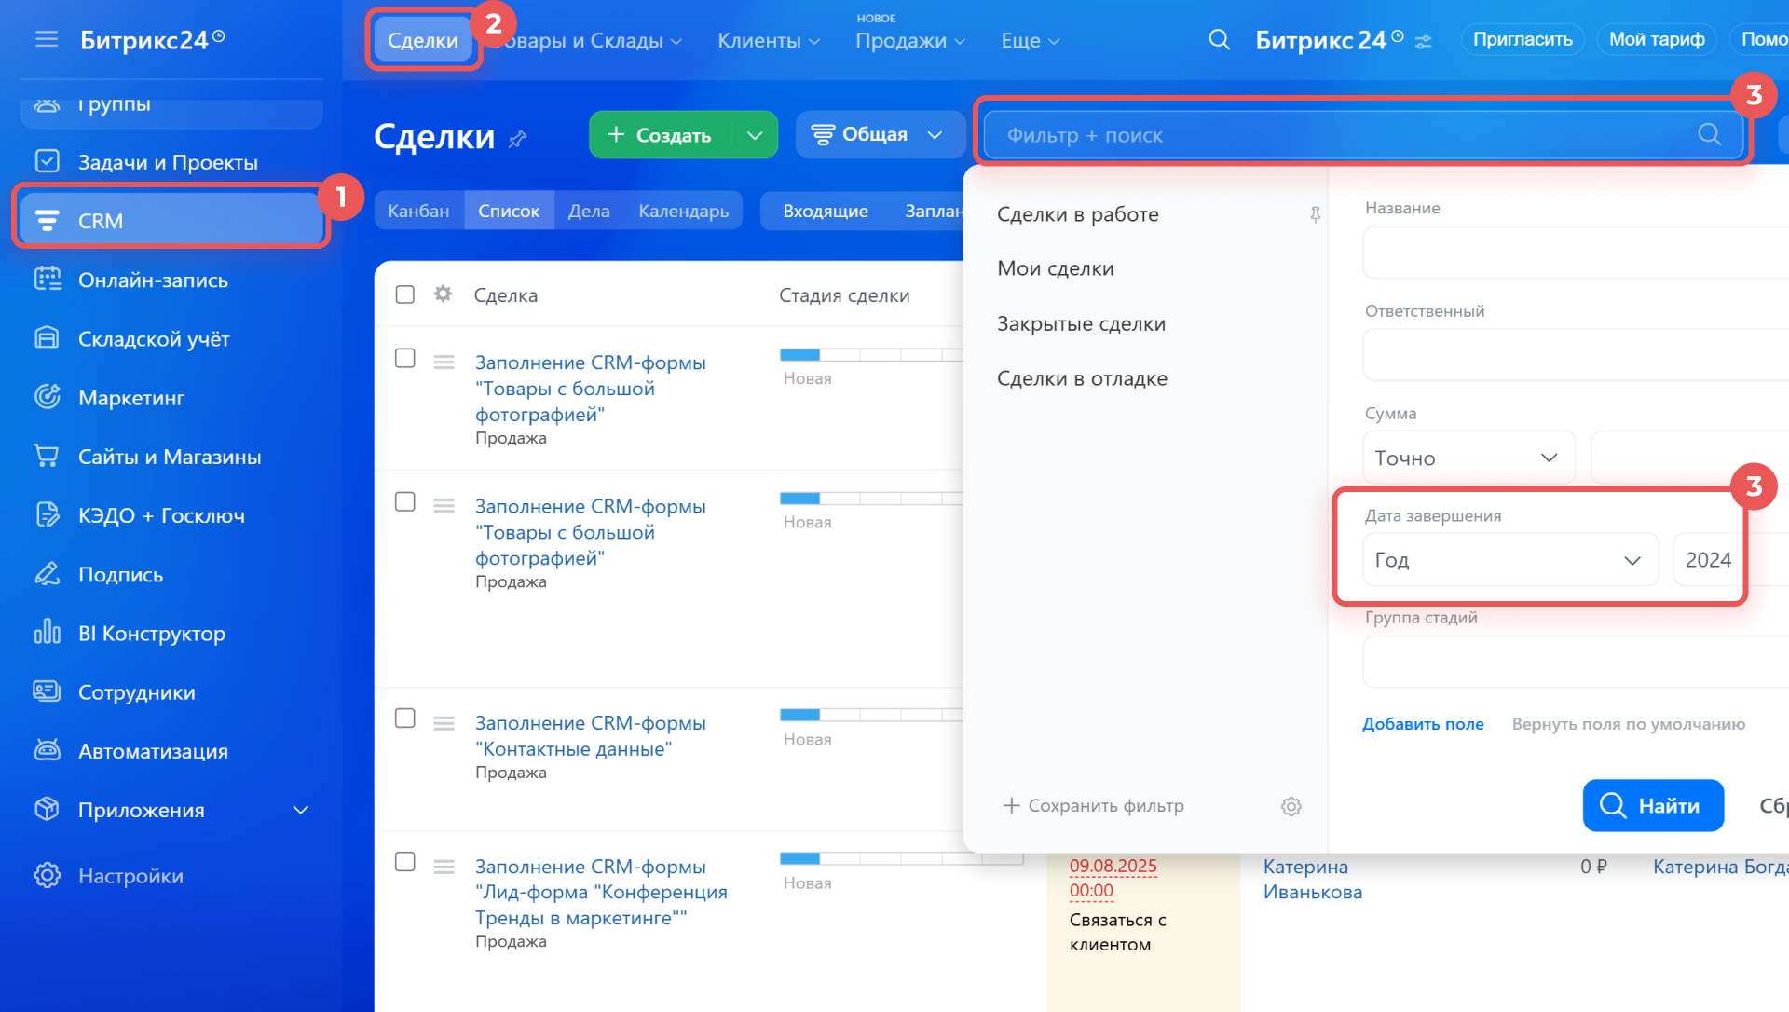Click the search magnifier in top bar
The image size is (1789, 1012).
coord(1219,40)
